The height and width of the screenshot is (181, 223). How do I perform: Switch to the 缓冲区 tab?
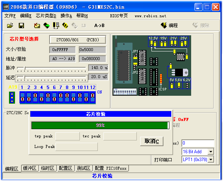[30, 168]
